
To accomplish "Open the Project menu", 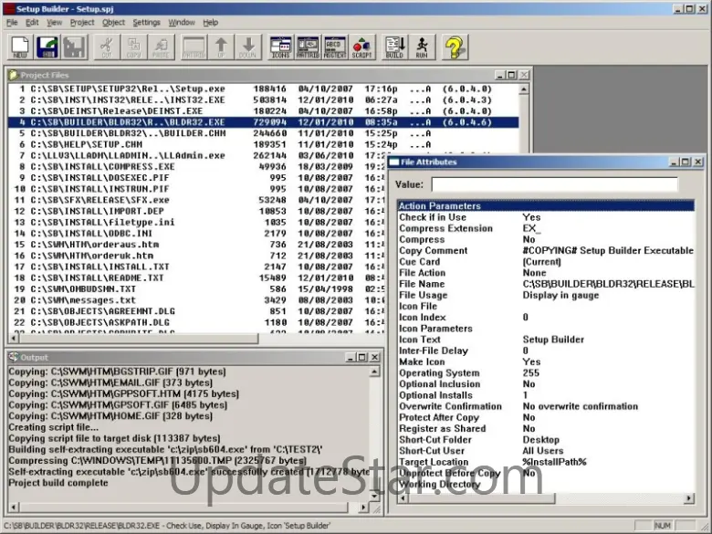I will tap(82, 22).
